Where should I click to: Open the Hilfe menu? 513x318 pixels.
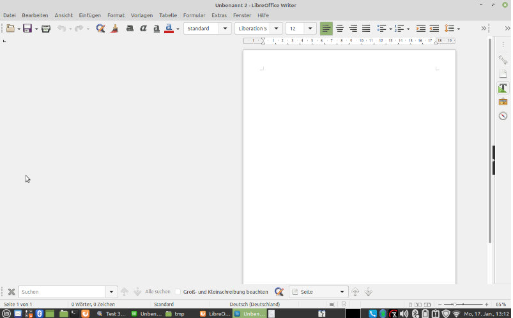[x=263, y=15]
